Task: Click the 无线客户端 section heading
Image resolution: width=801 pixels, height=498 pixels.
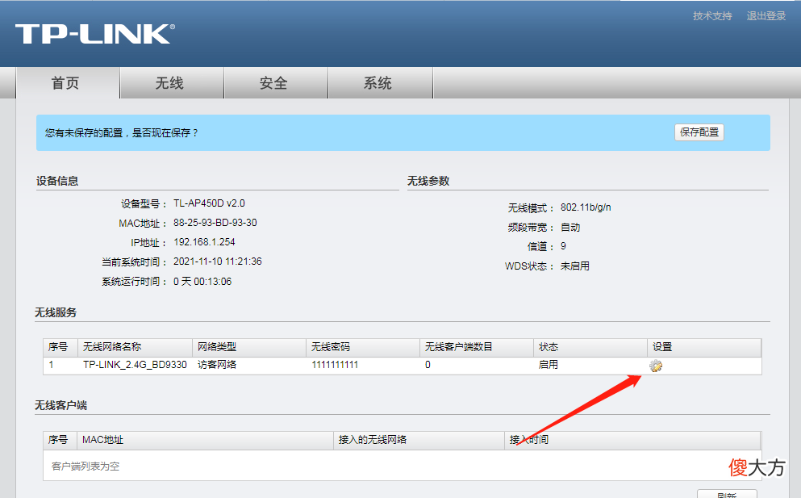Action: (x=60, y=405)
